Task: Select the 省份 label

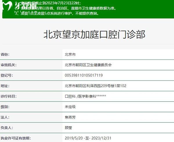Action: [x=5, y=55]
